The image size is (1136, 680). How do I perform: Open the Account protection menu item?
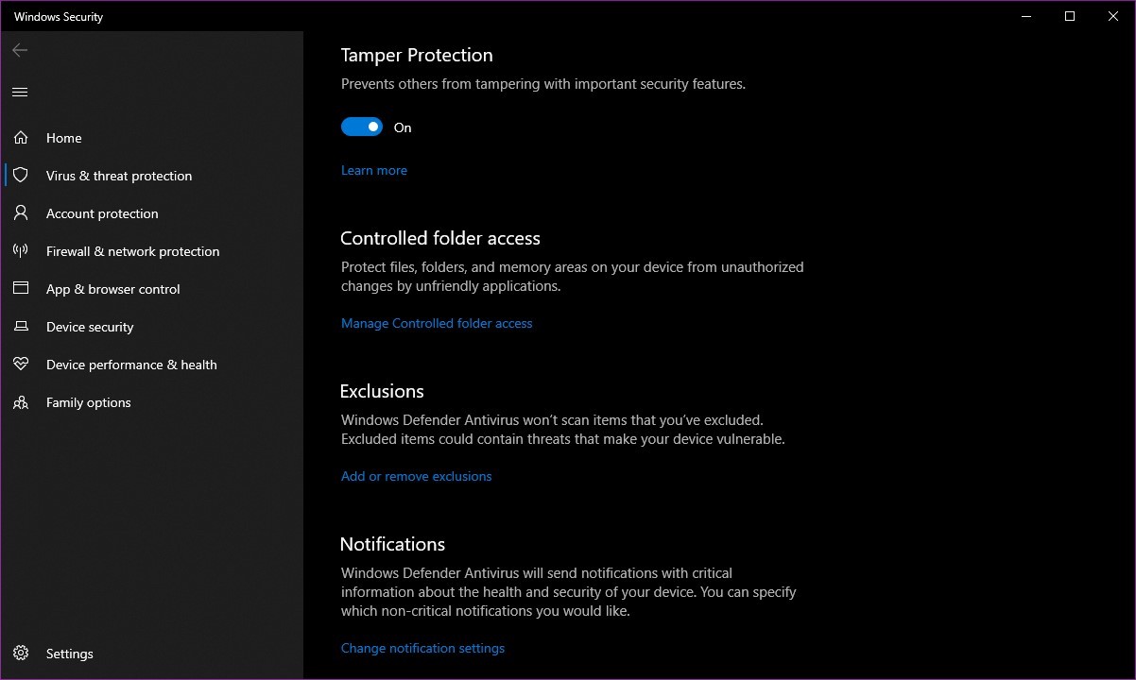point(102,213)
